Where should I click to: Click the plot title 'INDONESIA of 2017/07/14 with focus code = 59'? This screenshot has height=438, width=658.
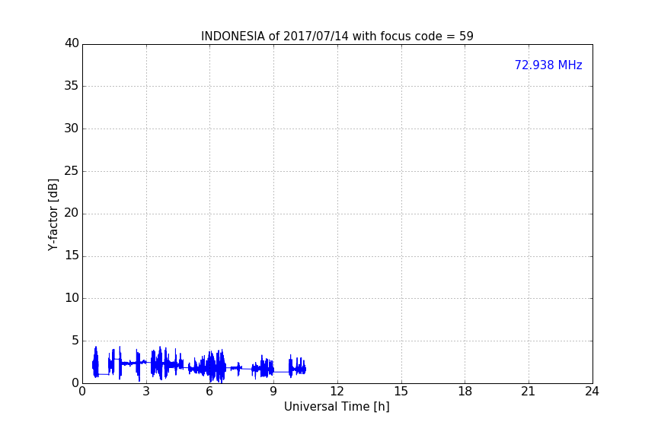point(337,36)
